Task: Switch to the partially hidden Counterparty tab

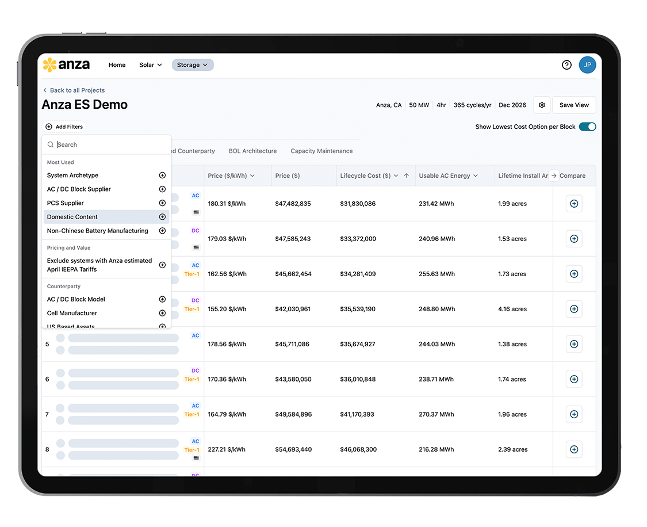Action: (193, 151)
